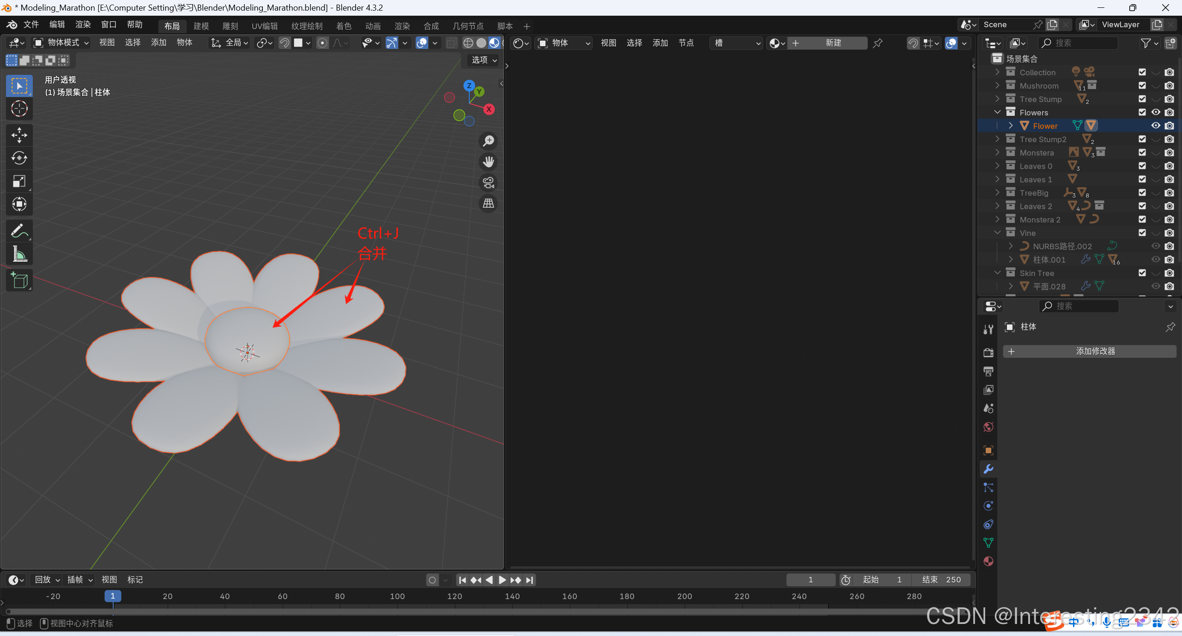Switch to orthographic/perspective grid view icon

point(488,203)
